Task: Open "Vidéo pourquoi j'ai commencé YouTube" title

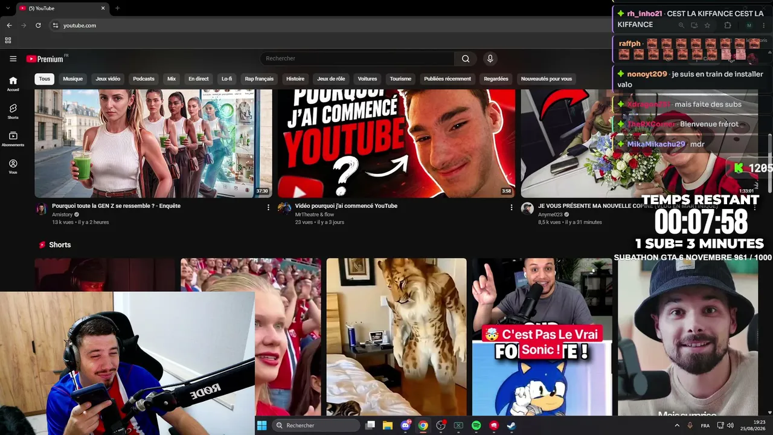Action: click(x=346, y=206)
